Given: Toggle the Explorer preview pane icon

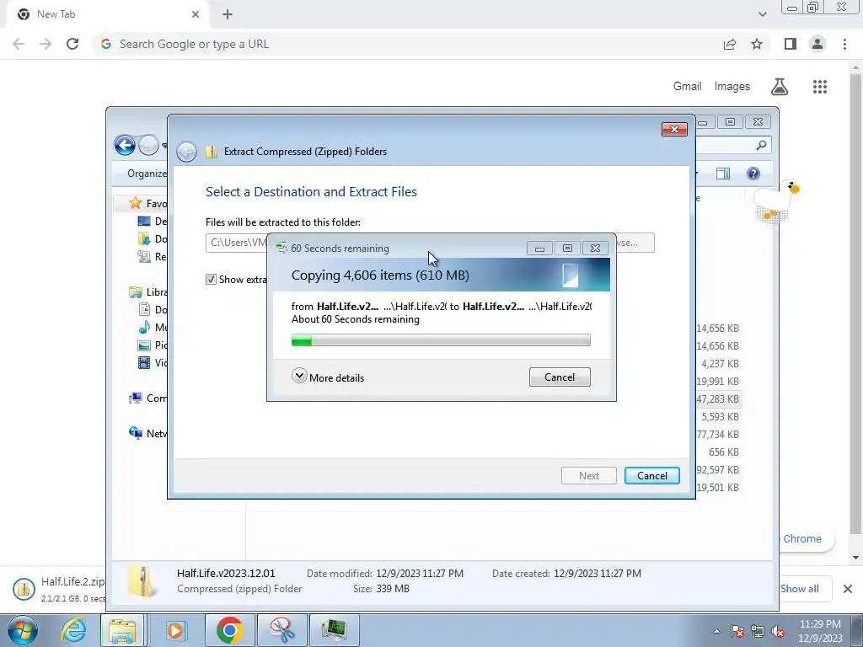Looking at the screenshot, I should point(722,174).
